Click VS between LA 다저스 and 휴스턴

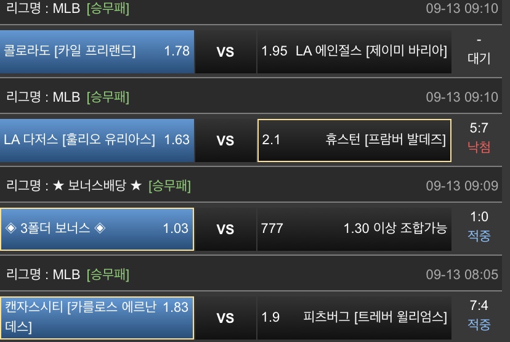[225, 140]
